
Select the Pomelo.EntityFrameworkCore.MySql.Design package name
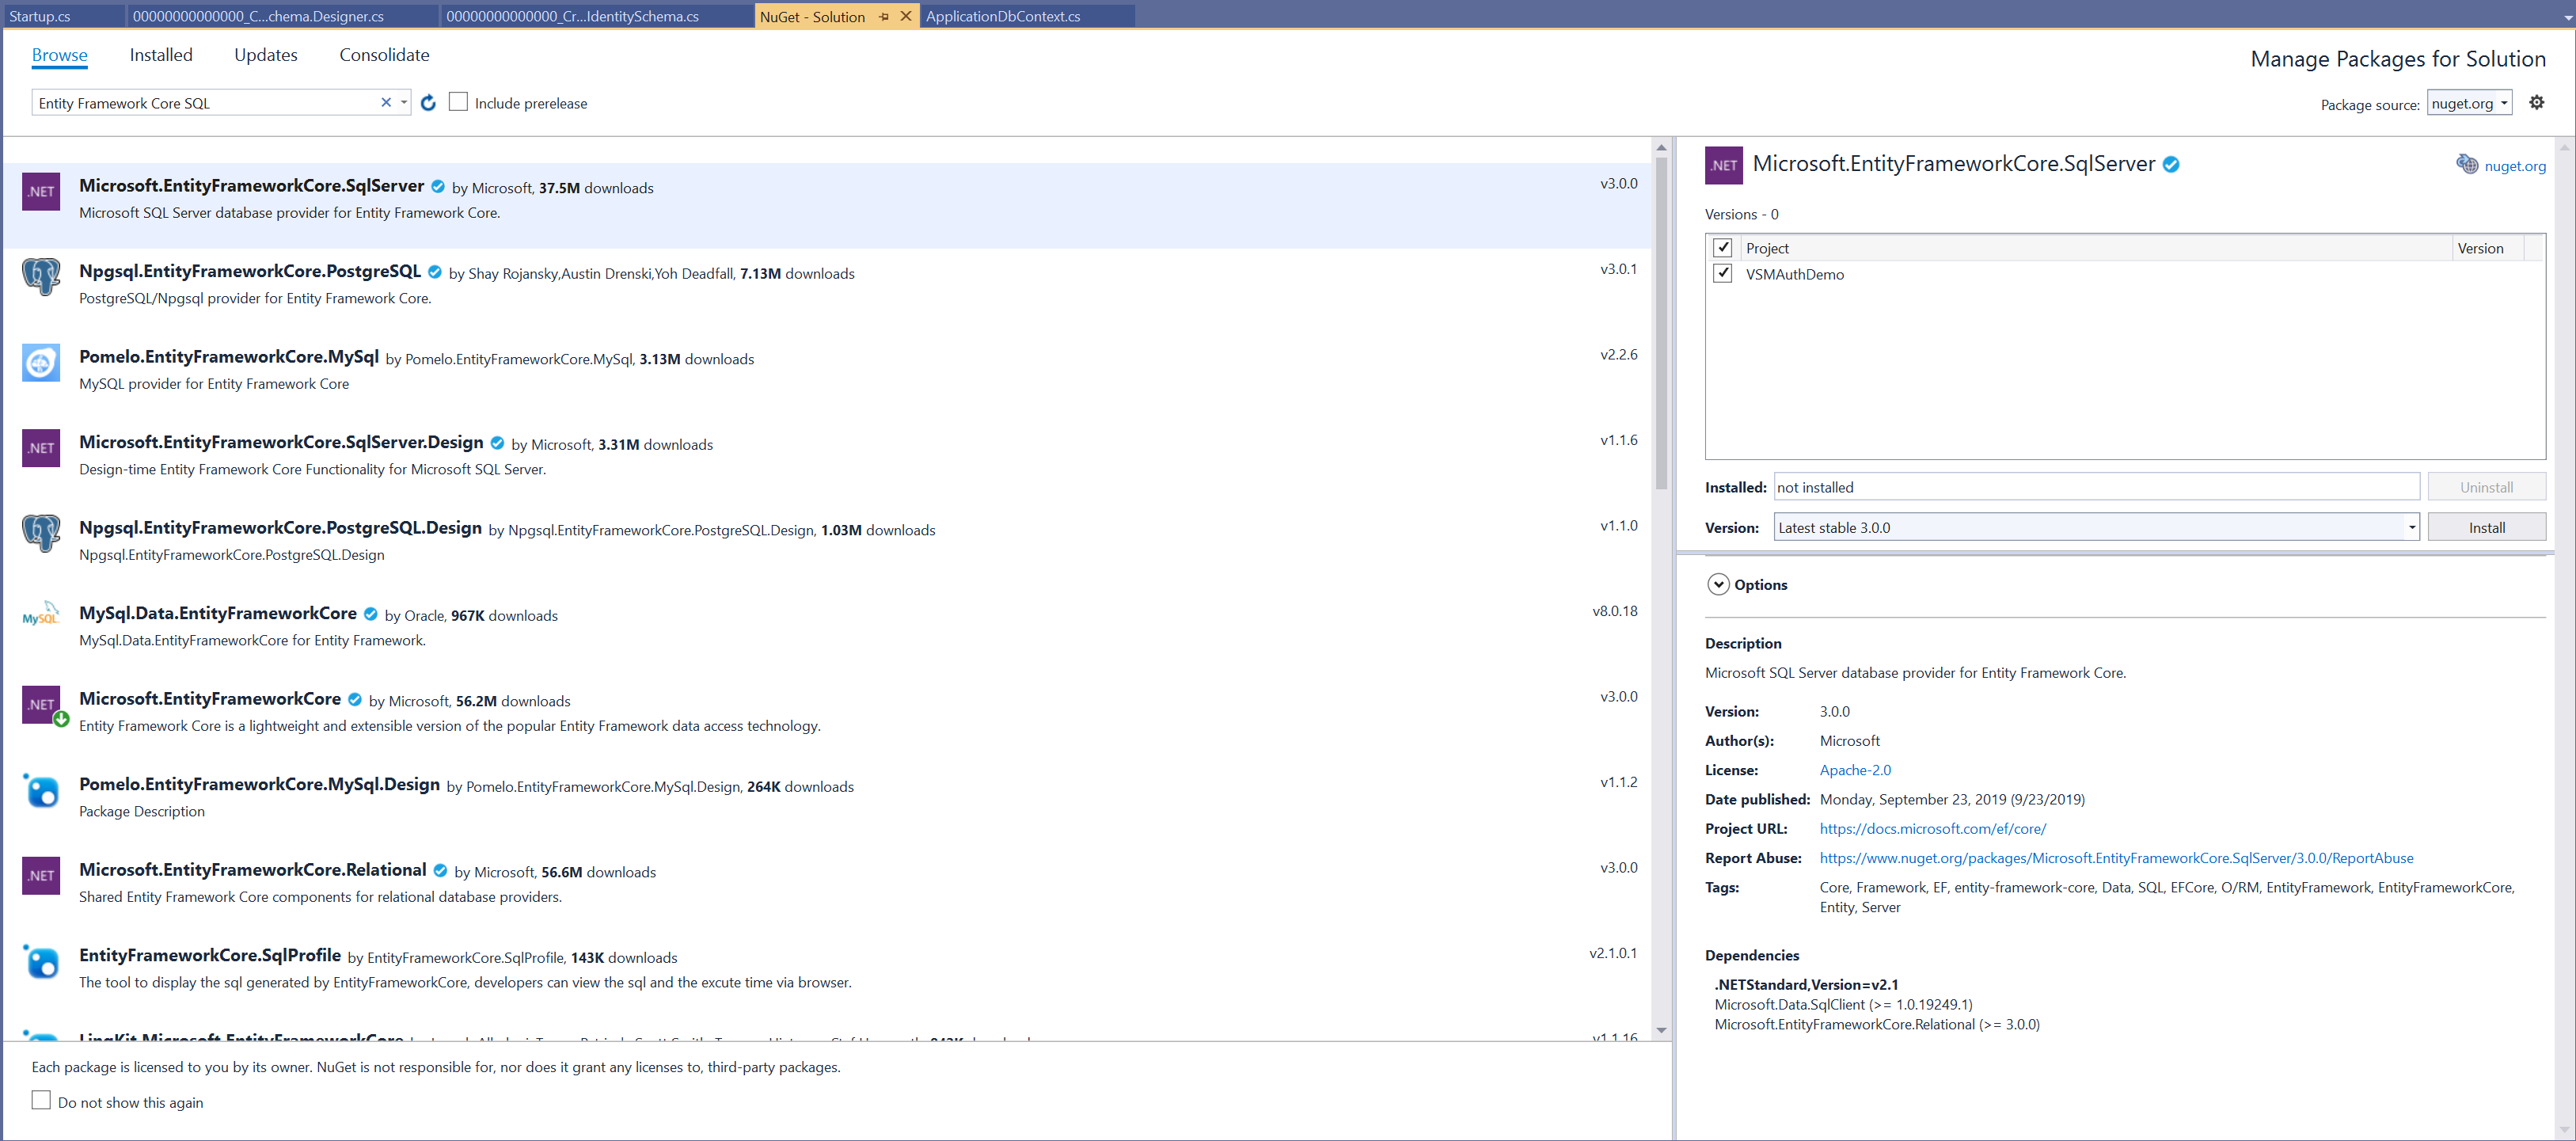tap(259, 785)
